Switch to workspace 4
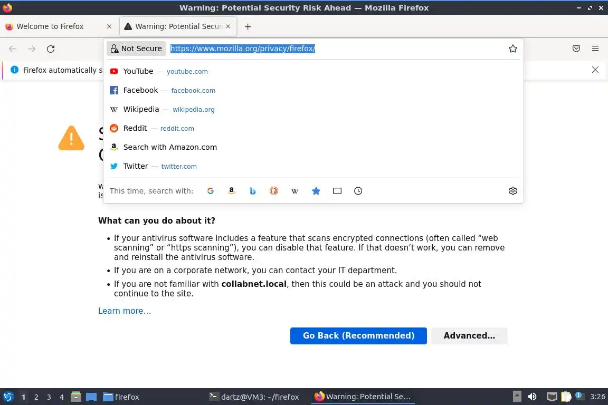Viewport: 608px width, 405px height. click(62, 397)
